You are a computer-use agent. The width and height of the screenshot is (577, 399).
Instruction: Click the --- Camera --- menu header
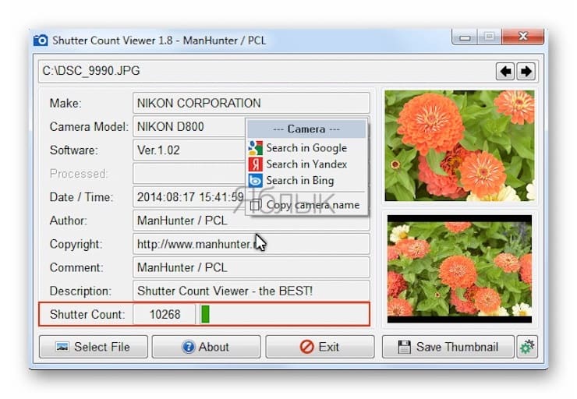[306, 129]
